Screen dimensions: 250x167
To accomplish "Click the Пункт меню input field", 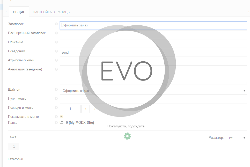I will click(153, 100).
